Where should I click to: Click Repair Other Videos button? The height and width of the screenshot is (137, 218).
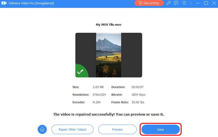(x=72, y=129)
